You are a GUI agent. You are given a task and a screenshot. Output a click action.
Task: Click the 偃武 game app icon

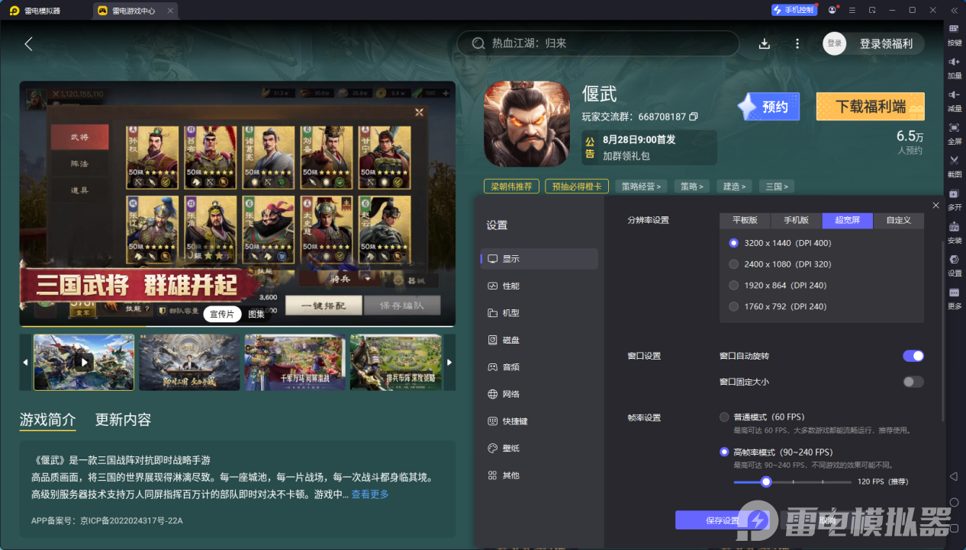(527, 123)
